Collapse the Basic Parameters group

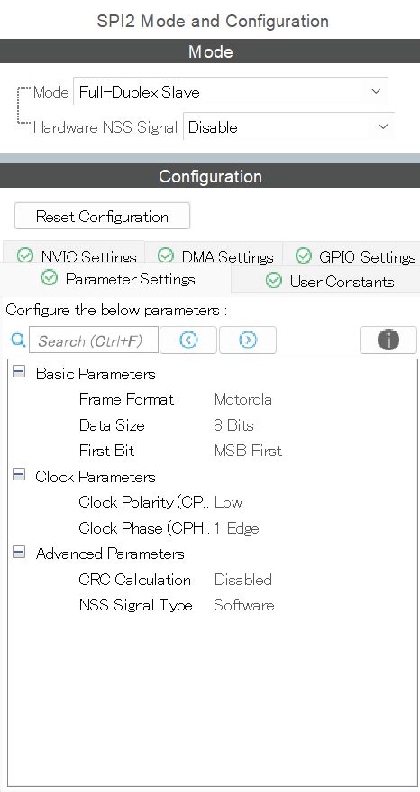click(19, 373)
